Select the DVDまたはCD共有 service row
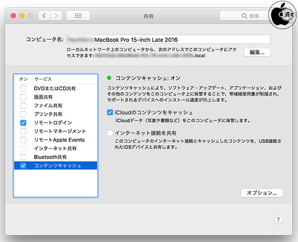This screenshot has height=242, width=298. tap(56, 88)
